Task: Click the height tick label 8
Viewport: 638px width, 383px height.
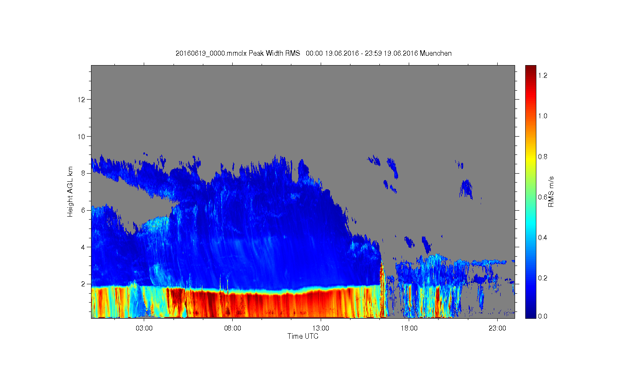Action: tap(83, 173)
